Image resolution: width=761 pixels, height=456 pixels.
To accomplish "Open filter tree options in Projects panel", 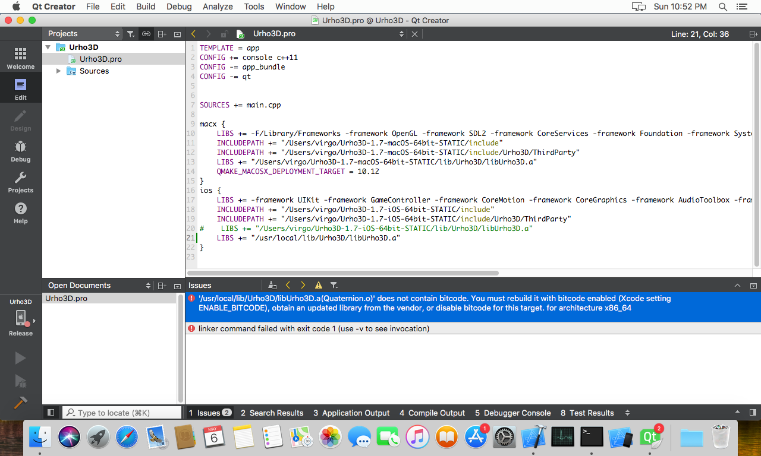I will [131, 34].
